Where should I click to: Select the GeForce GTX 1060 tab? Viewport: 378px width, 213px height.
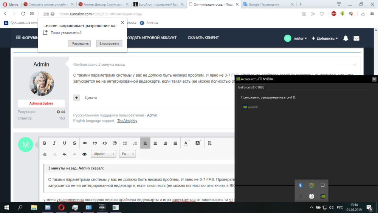[251, 87]
